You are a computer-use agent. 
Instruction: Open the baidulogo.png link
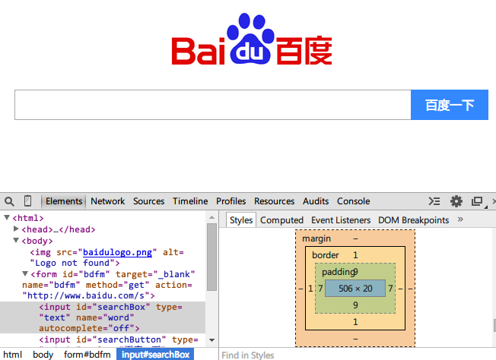(x=117, y=252)
